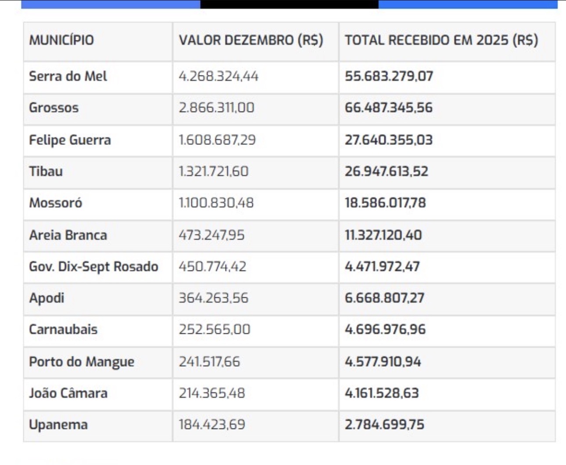Click the December value 4.268.324,44

(x=219, y=76)
